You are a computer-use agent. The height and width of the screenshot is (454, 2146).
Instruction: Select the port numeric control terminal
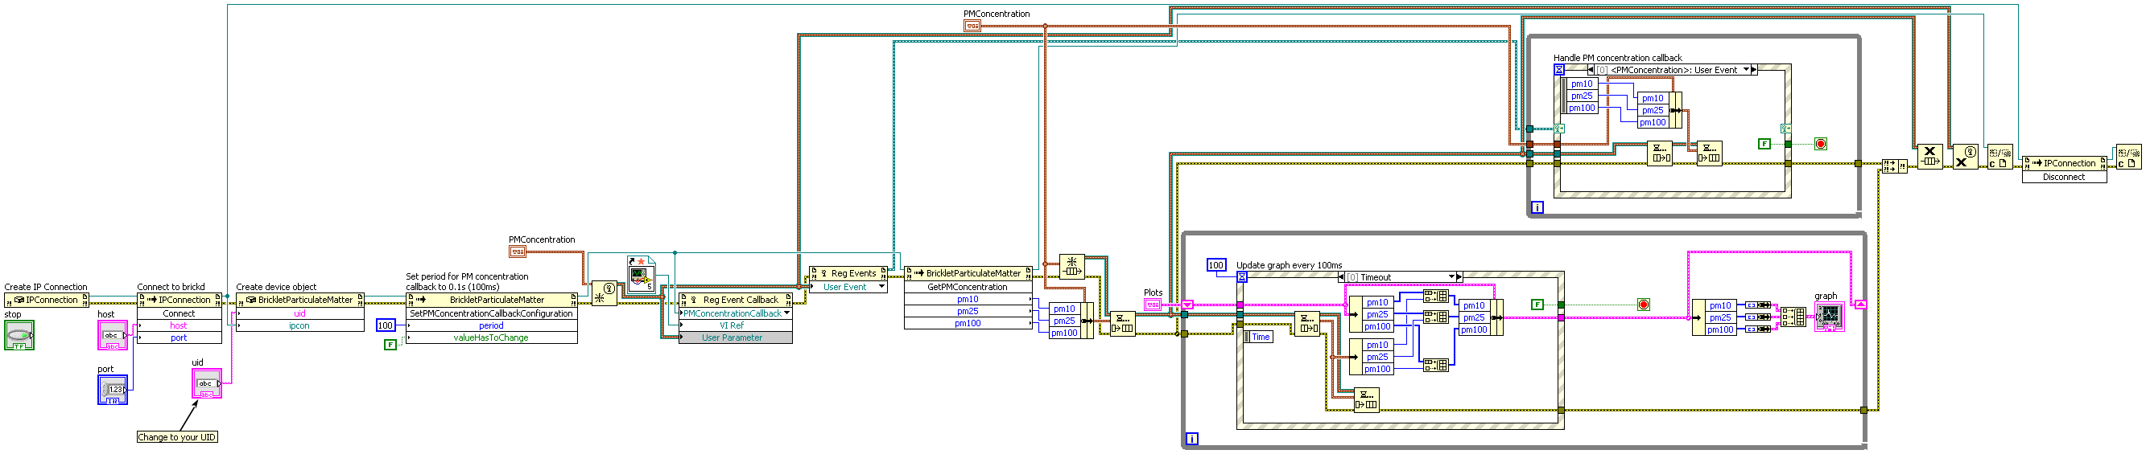(x=113, y=389)
